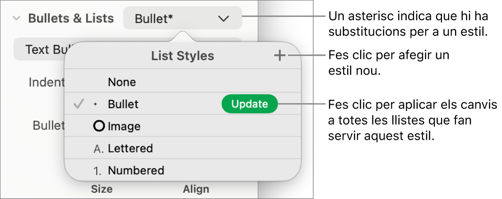Image resolution: width=502 pixels, height=199 pixels.
Task: Click the partially hidden Indent label
Action: [46, 82]
